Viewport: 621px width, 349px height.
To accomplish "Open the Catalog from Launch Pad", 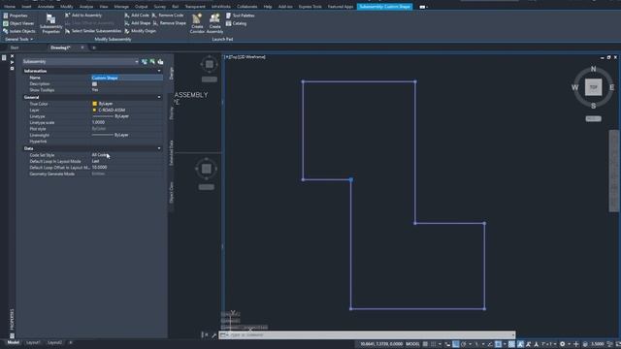I will 236,23.
